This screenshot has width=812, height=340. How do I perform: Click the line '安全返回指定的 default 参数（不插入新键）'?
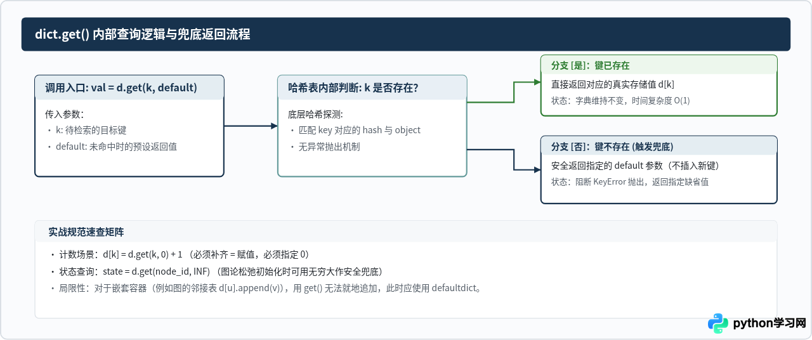tap(634, 166)
